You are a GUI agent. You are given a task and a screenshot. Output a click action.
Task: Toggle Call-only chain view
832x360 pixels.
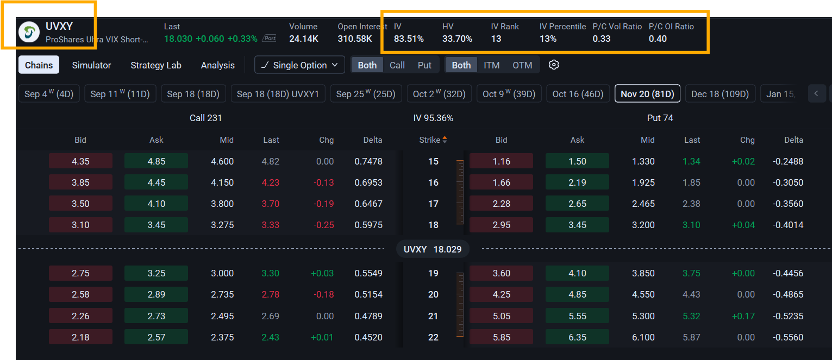(x=397, y=65)
